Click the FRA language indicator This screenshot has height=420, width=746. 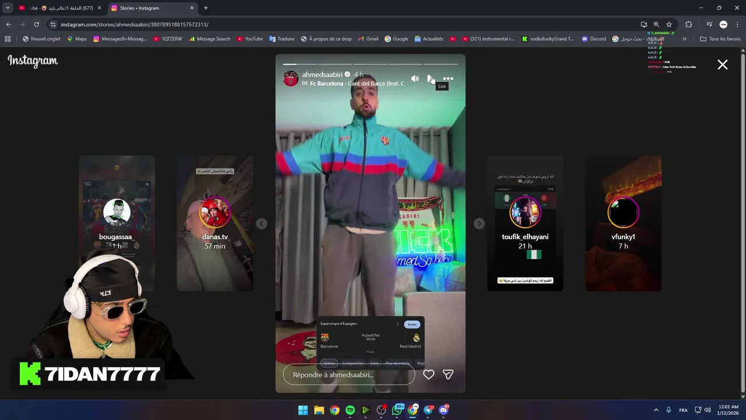[x=683, y=410]
